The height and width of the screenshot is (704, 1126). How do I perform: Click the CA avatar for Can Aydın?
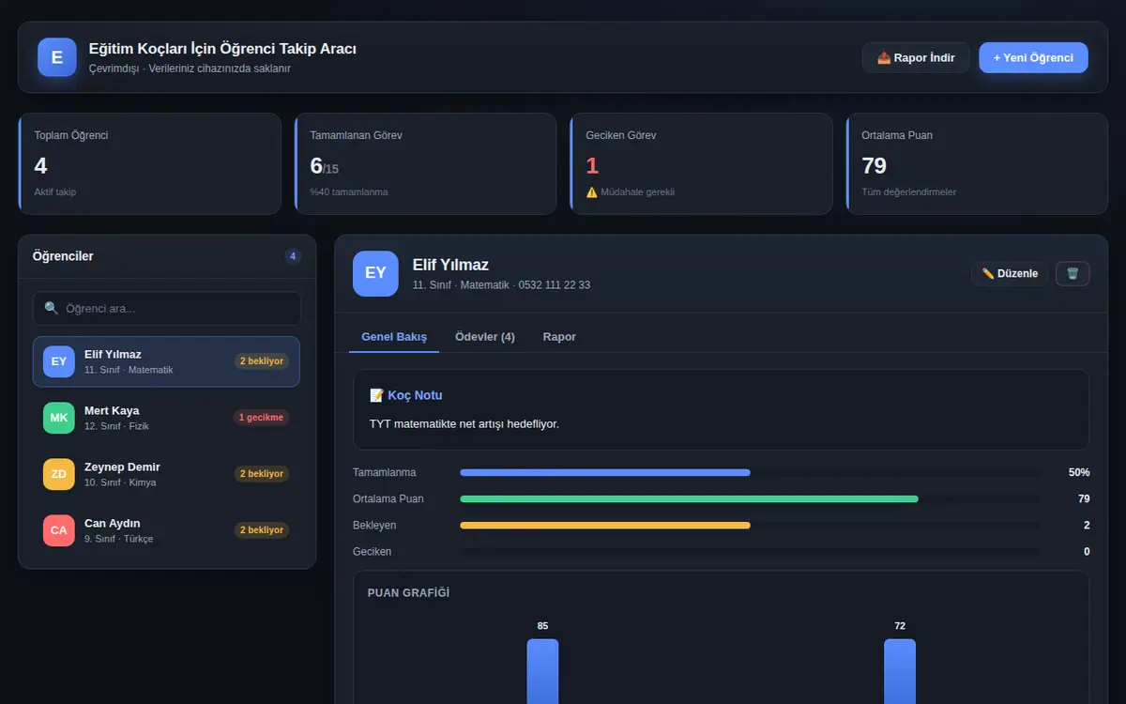58,530
